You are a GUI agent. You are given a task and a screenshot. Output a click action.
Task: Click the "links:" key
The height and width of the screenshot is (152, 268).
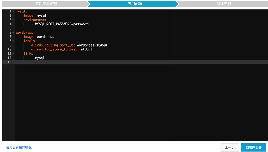click(29, 54)
